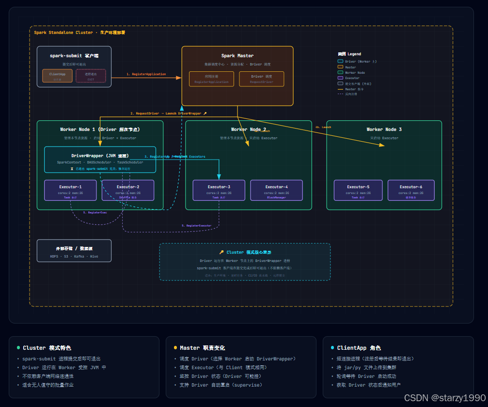Click the purple Executor legend swatch
Viewport: 488px width, 407px height.
click(341, 78)
